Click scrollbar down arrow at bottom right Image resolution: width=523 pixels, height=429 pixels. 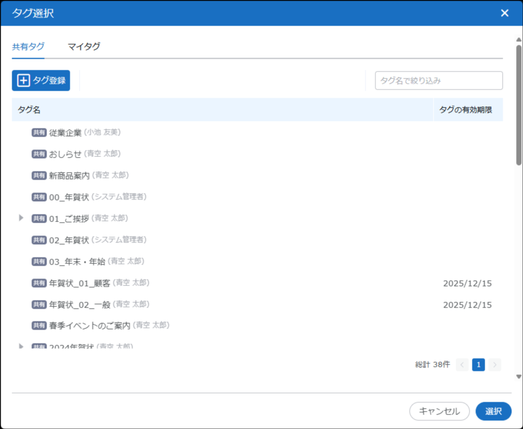point(518,377)
